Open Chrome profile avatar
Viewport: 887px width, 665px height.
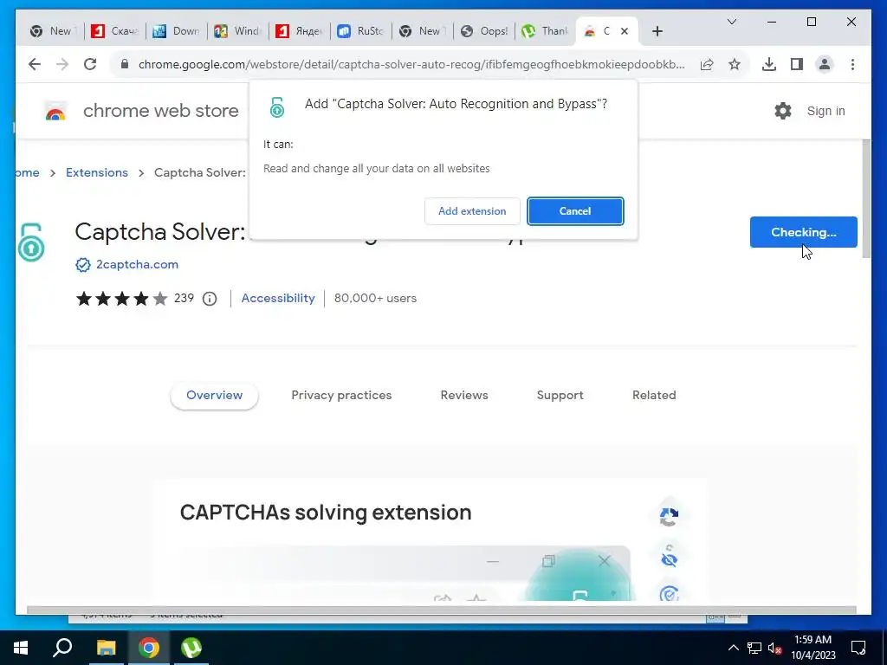point(825,64)
